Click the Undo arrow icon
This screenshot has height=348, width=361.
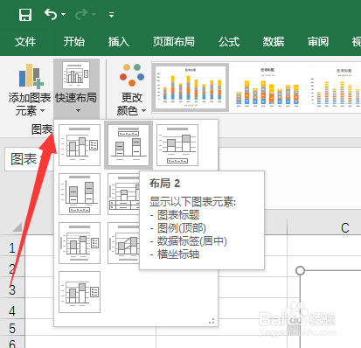tap(51, 14)
